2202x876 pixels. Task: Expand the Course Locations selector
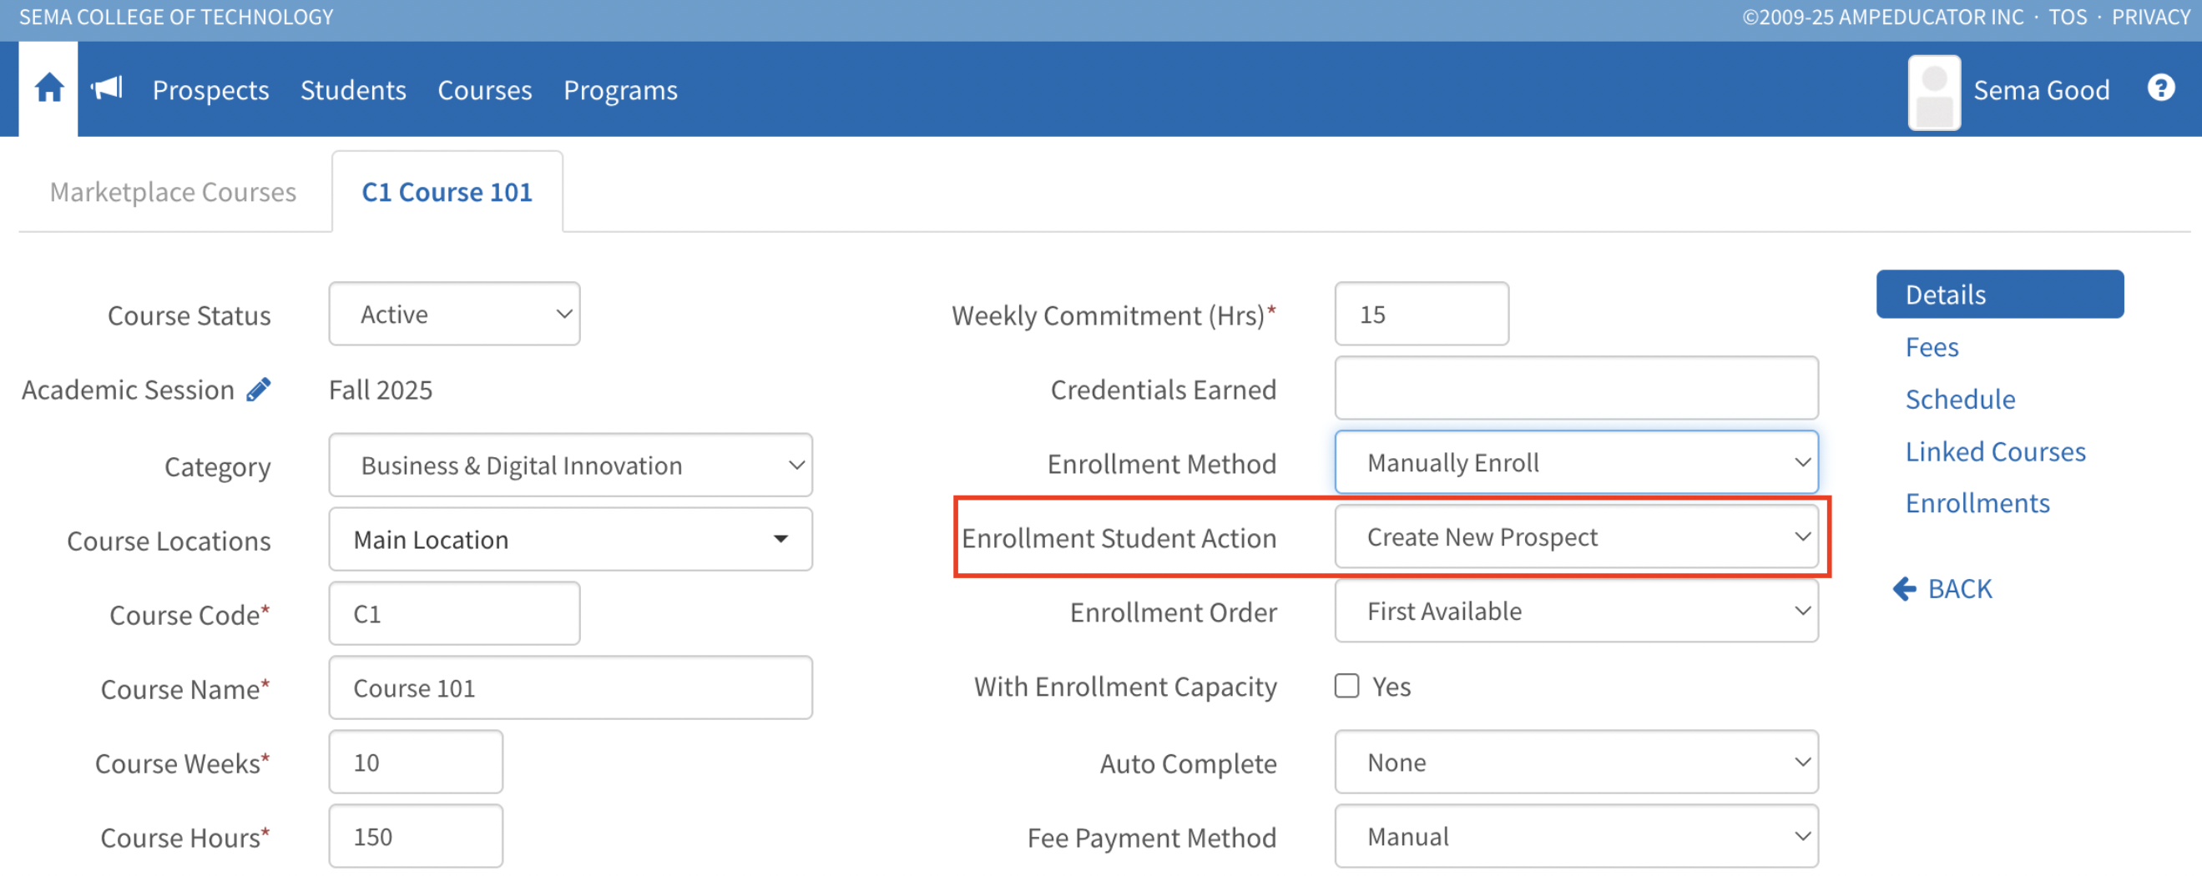tap(570, 539)
